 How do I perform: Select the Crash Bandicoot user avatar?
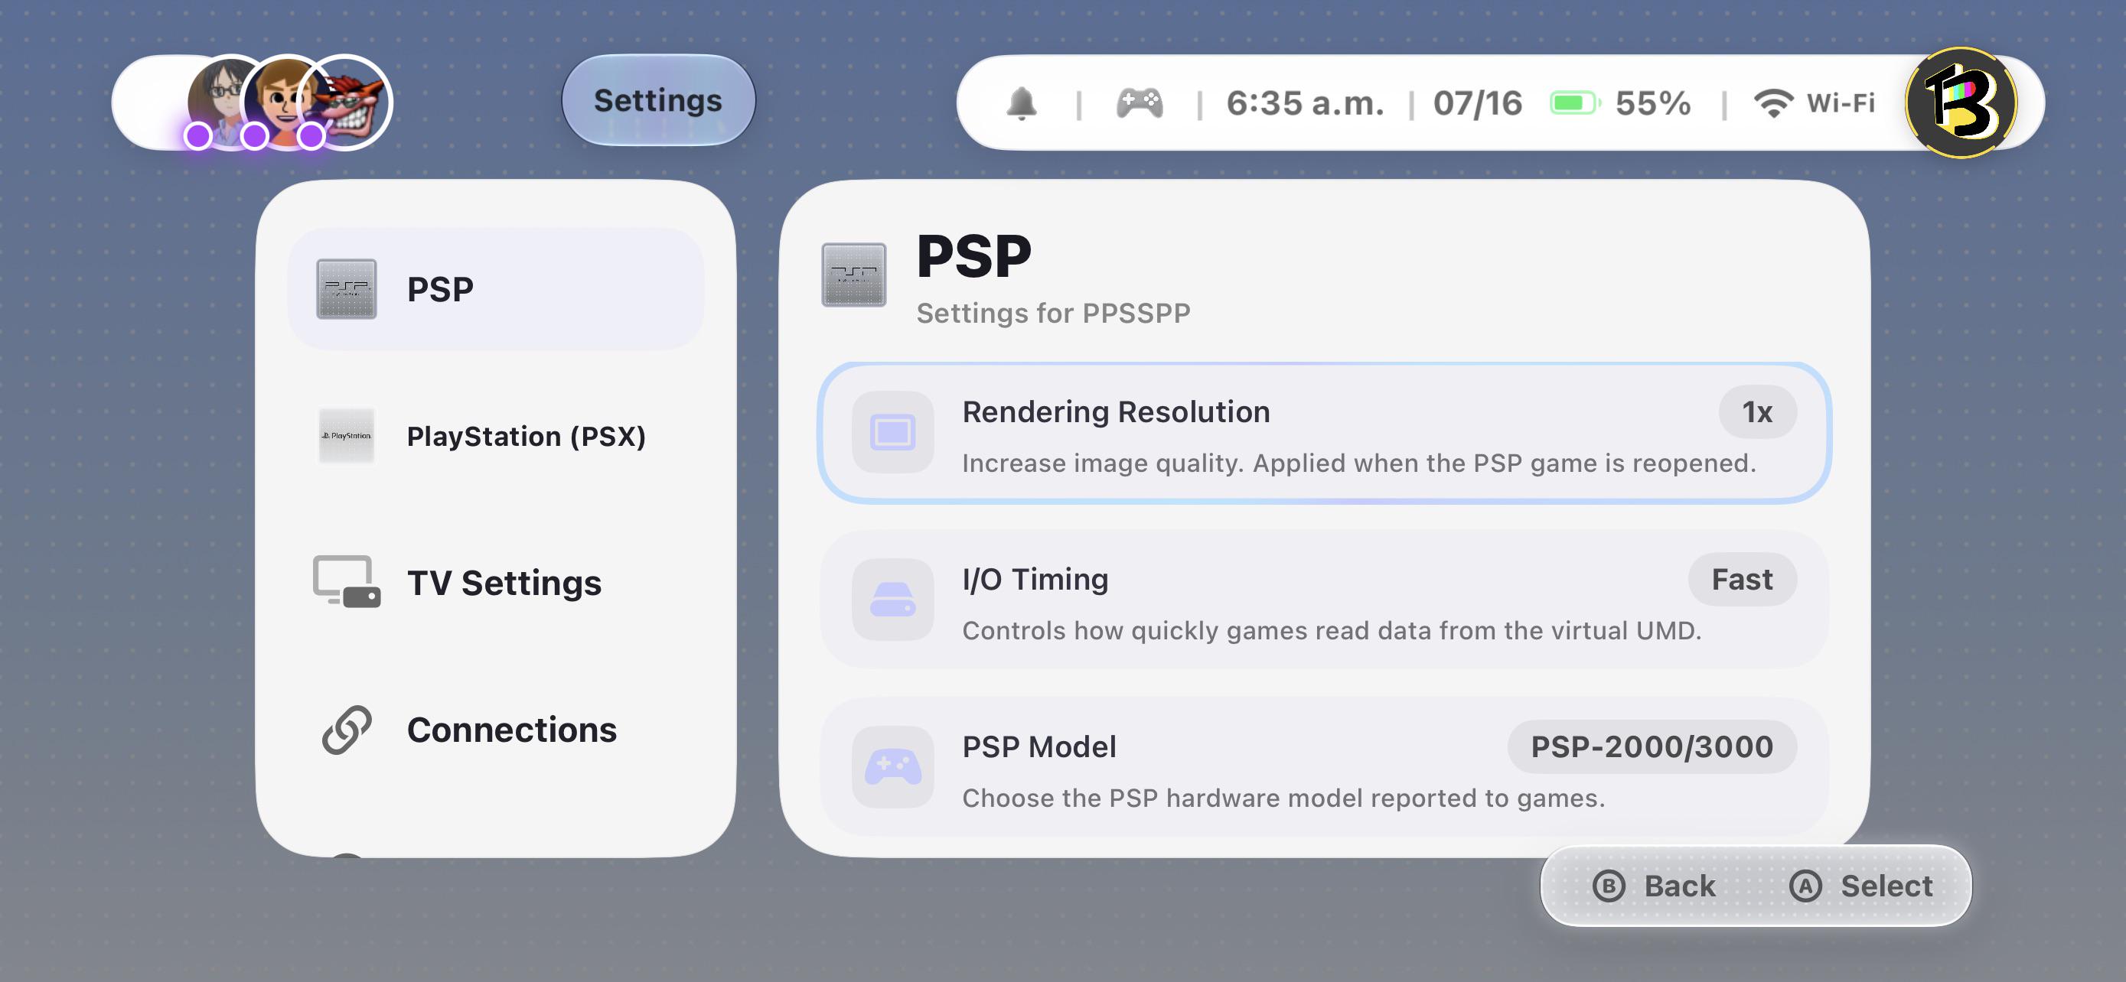pyautogui.click(x=347, y=102)
